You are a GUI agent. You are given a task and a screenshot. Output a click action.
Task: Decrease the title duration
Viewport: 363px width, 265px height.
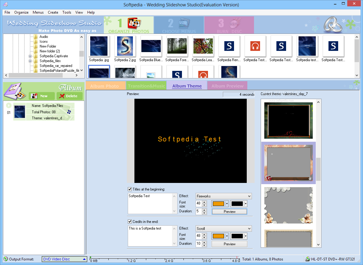coord(204,213)
